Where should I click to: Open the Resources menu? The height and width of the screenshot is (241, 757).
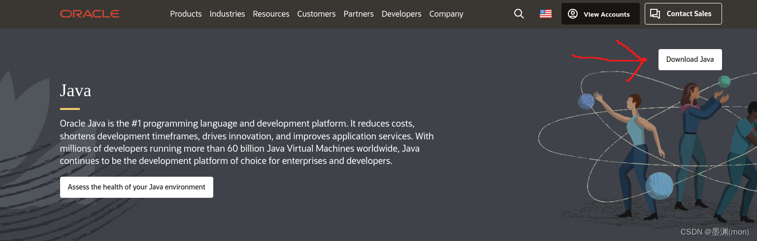click(x=271, y=14)
